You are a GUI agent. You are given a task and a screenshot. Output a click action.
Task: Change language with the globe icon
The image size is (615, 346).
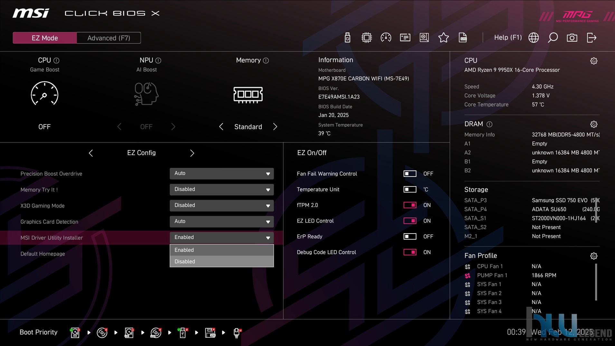(x=534, y=38)
